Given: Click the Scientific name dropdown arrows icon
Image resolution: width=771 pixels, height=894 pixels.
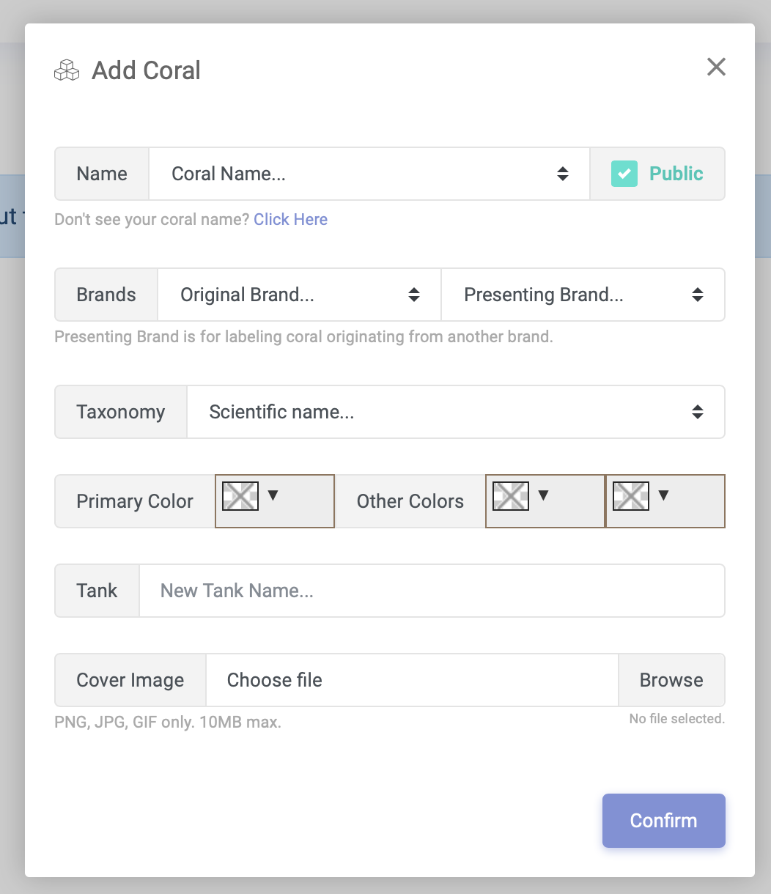Looking at the screenshot, I should 698,412.
